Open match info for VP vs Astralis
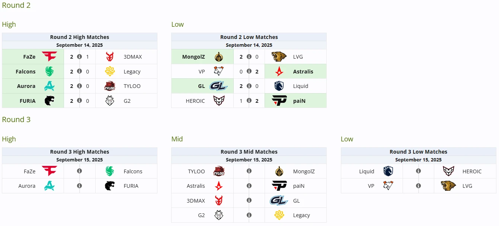 click(249, 71)
